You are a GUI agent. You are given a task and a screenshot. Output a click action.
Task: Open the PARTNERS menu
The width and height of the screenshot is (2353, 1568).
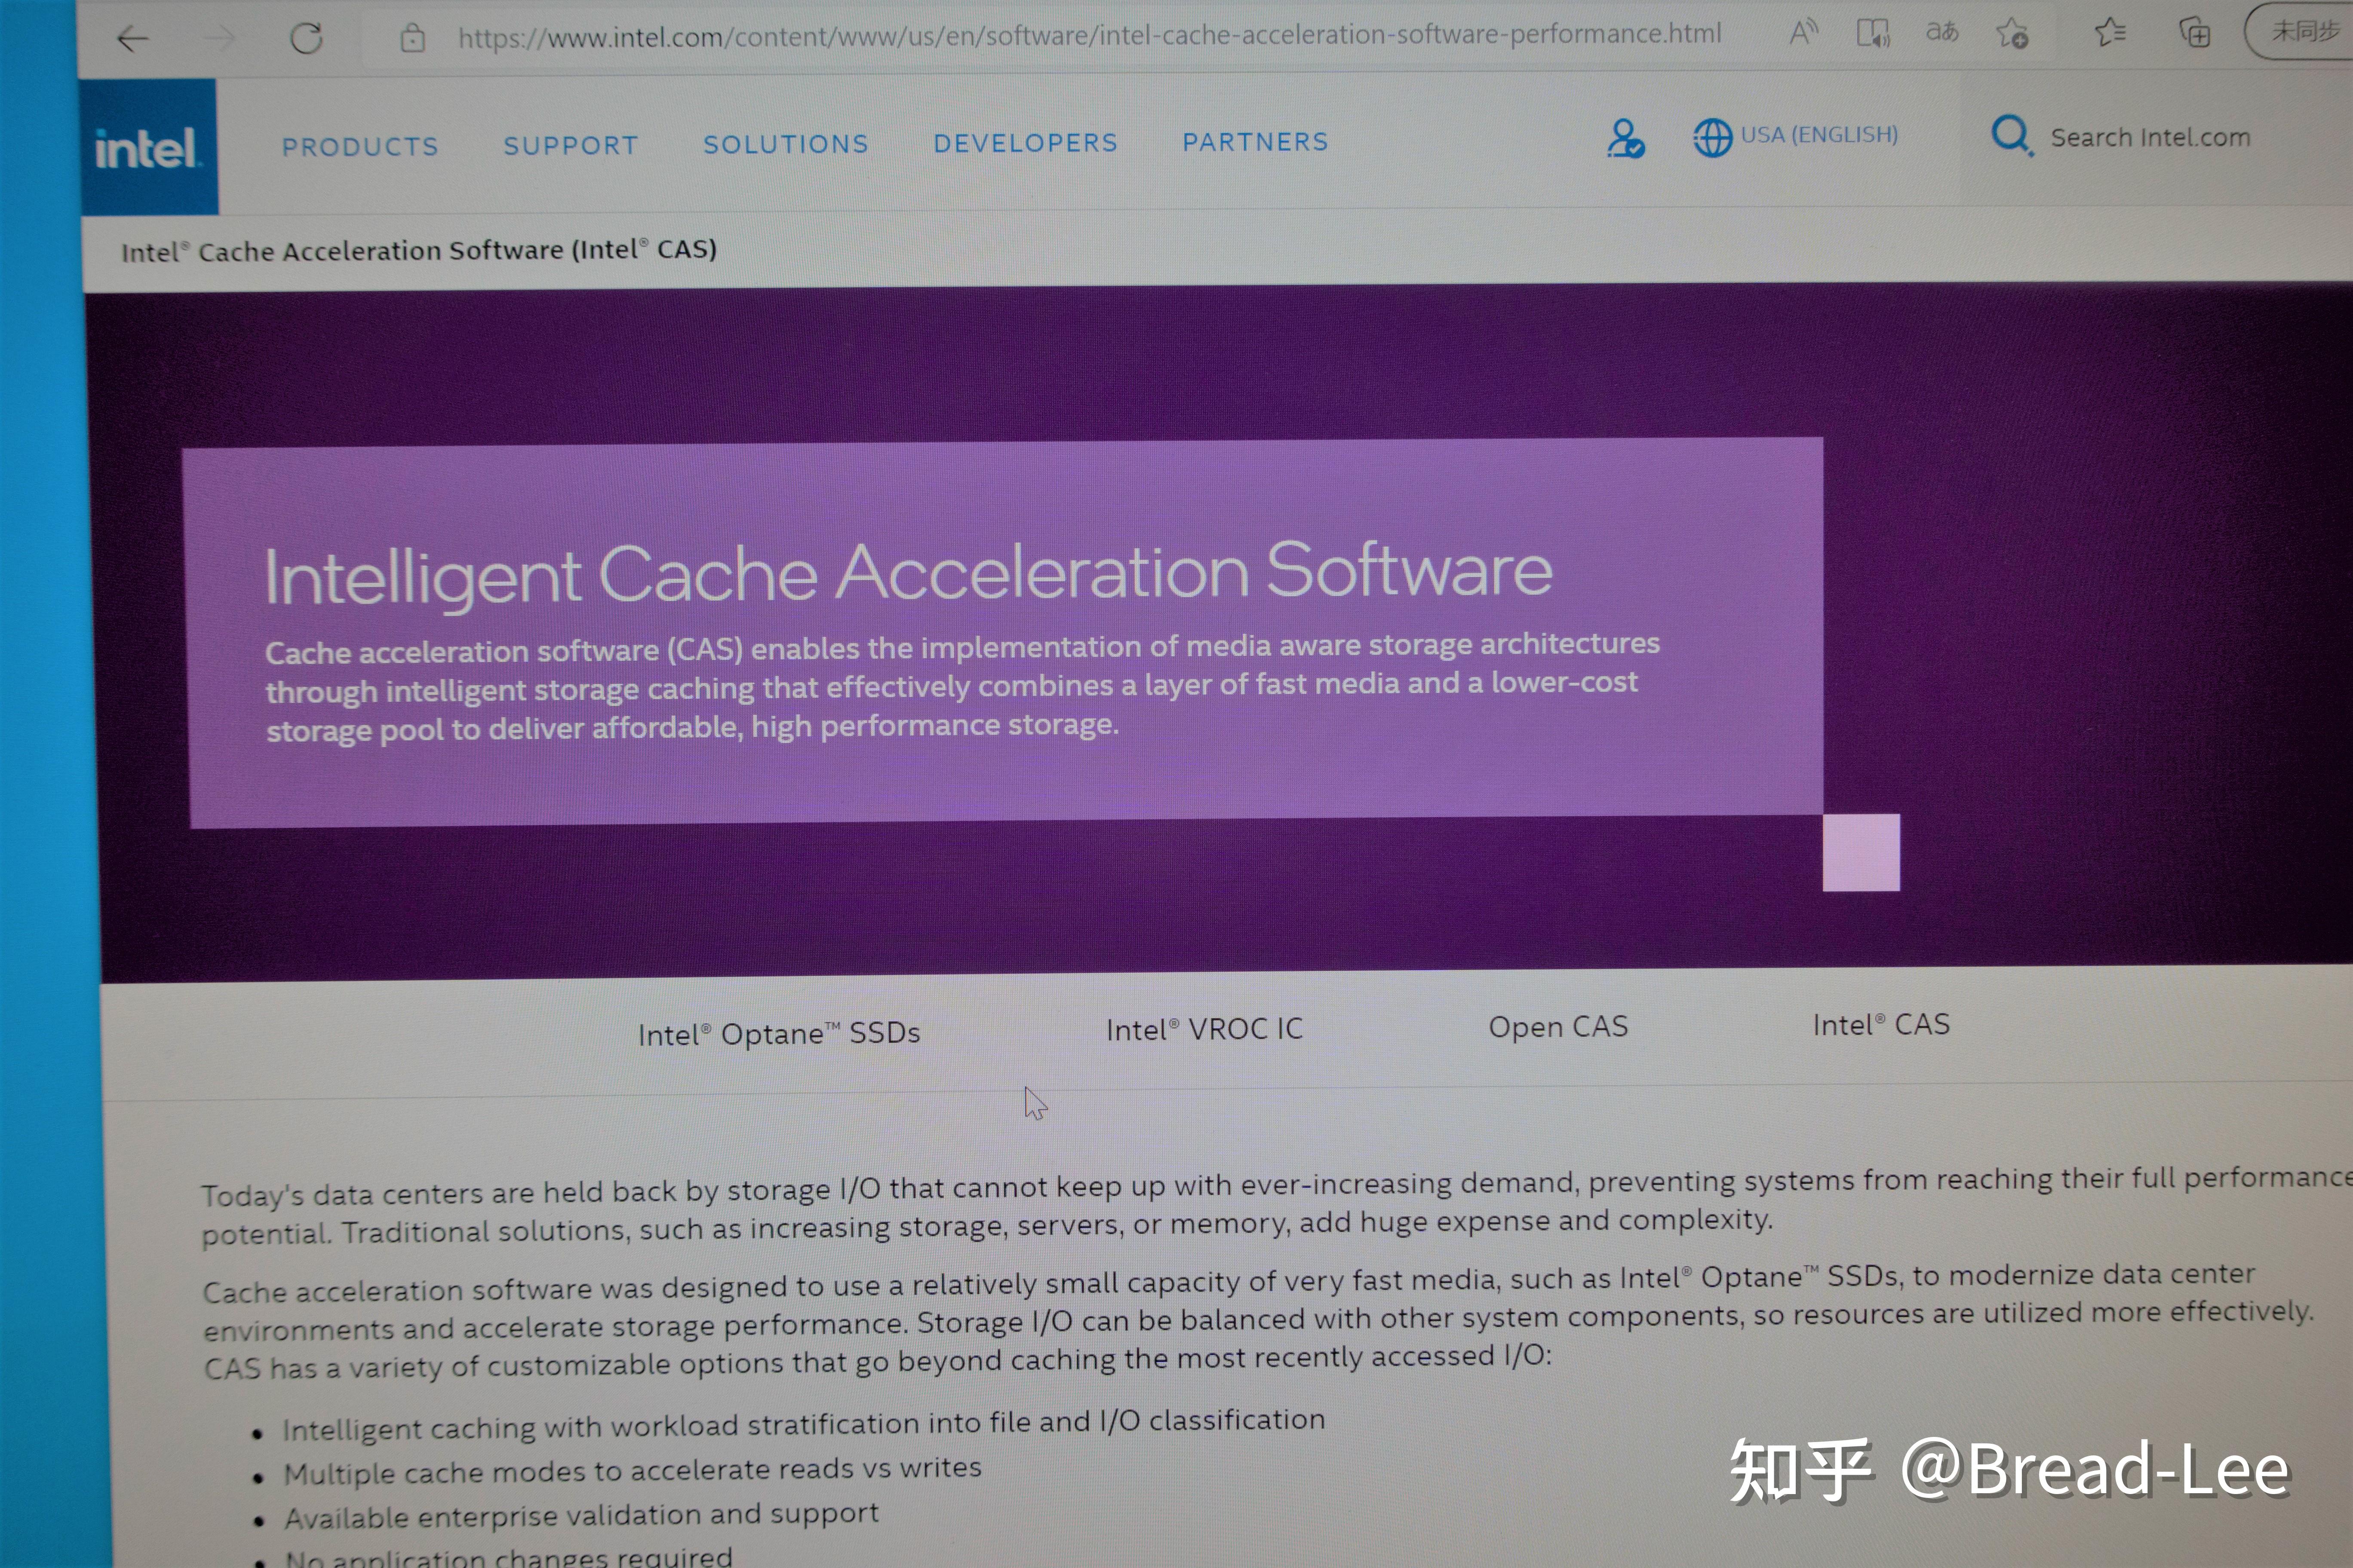point(1256,142)
